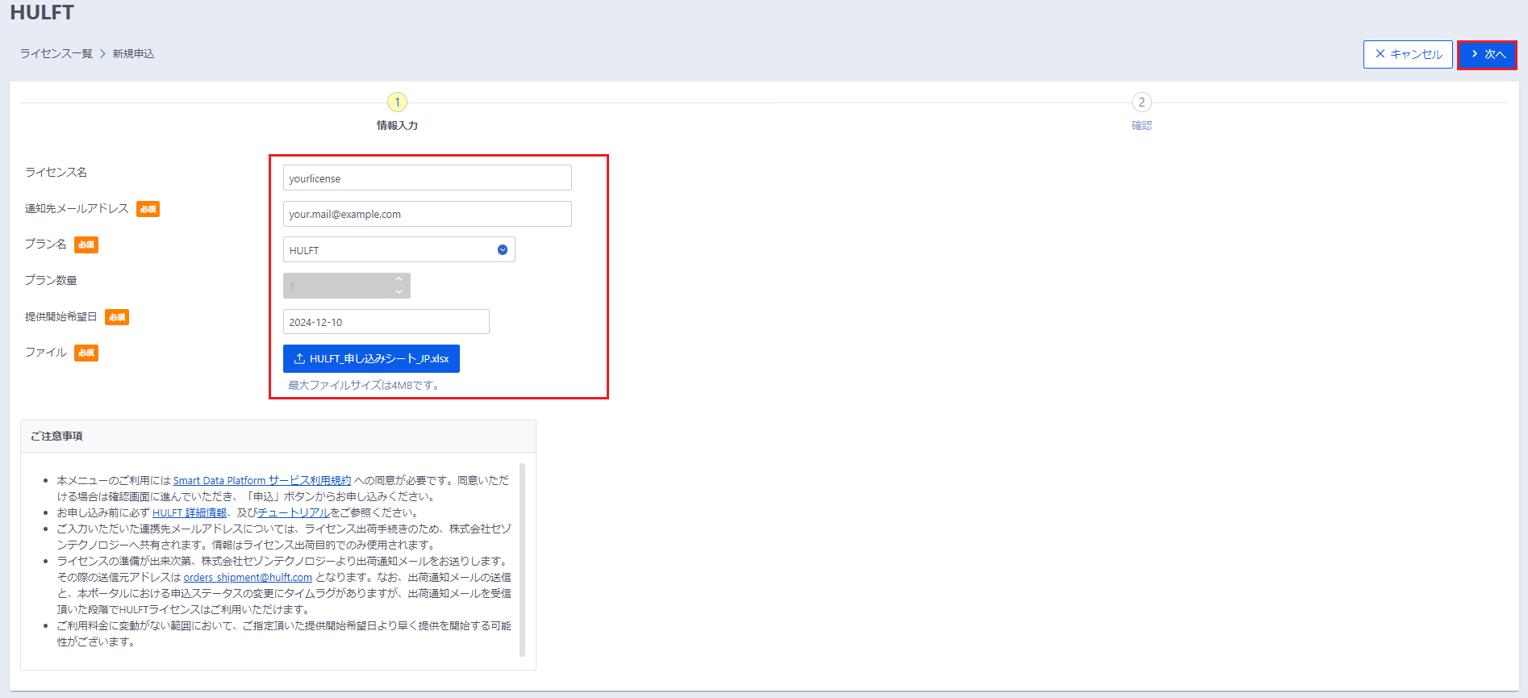This screenshot has height=698, width=1528.
Task: Click the X icon in キャンセル button
Action: pos(1380,54)
